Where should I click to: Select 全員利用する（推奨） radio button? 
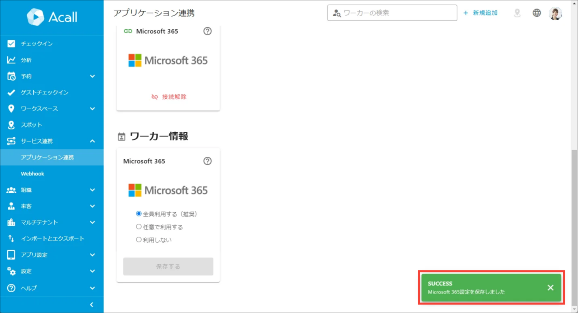(139, 214)
